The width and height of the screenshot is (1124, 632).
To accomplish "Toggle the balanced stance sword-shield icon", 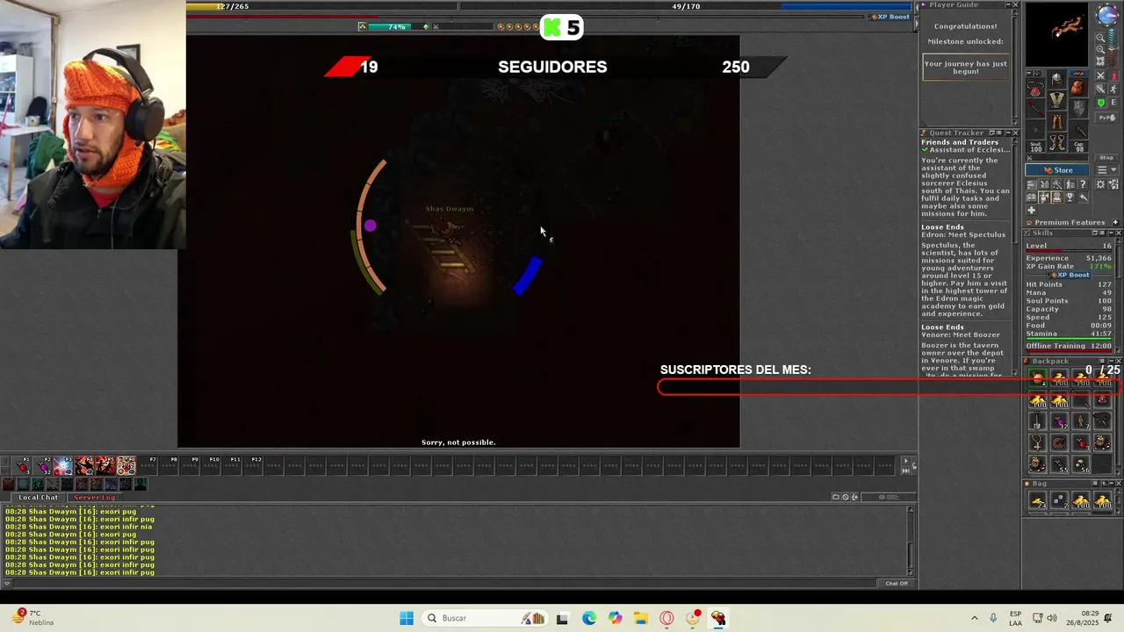I will [x=1100, y=89].
